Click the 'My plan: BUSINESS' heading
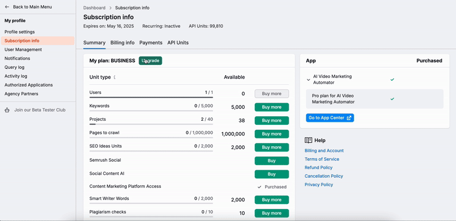Viewport: 456px width, 221px height. tap(112, 60)
